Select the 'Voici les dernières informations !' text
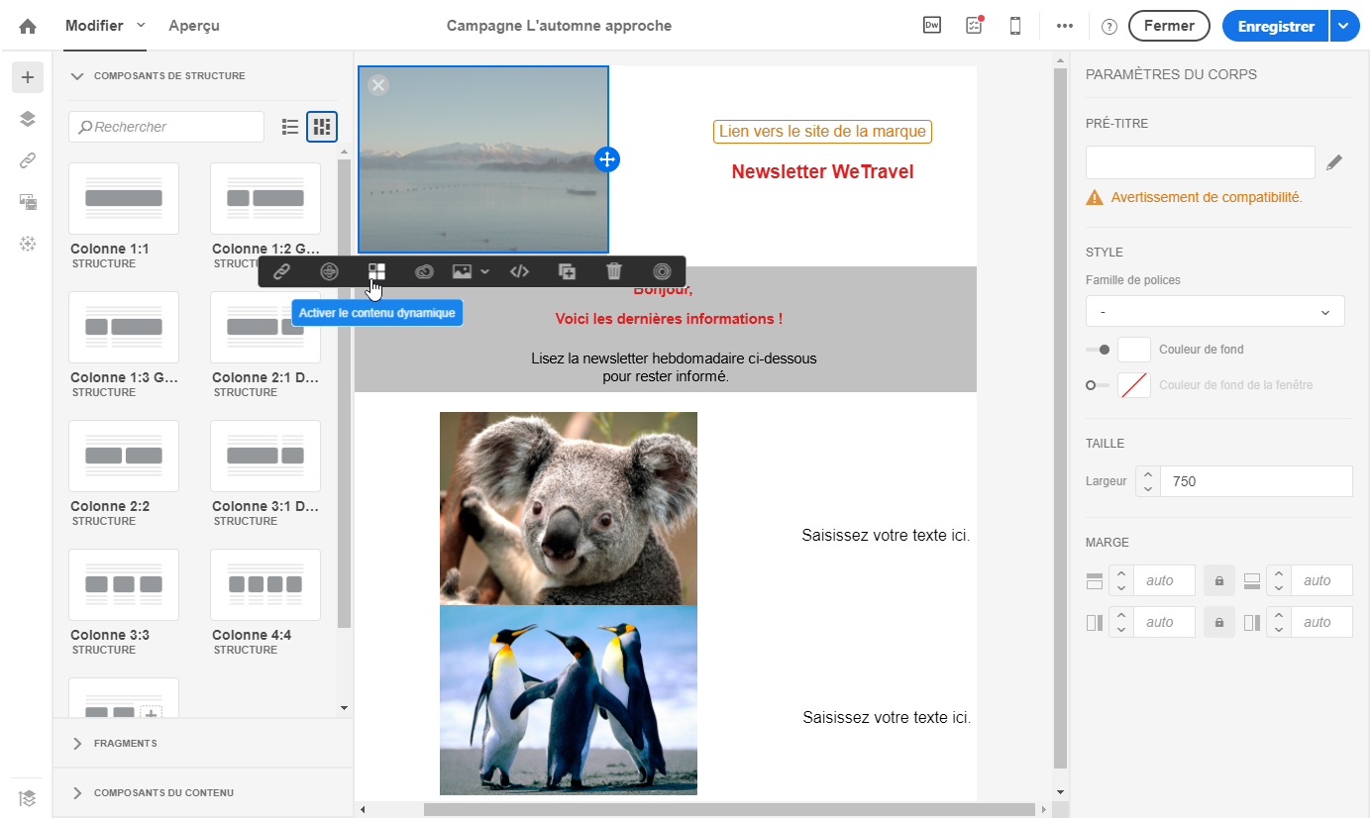This screenshot has height=819, width=1372. (x=669, y=319)
